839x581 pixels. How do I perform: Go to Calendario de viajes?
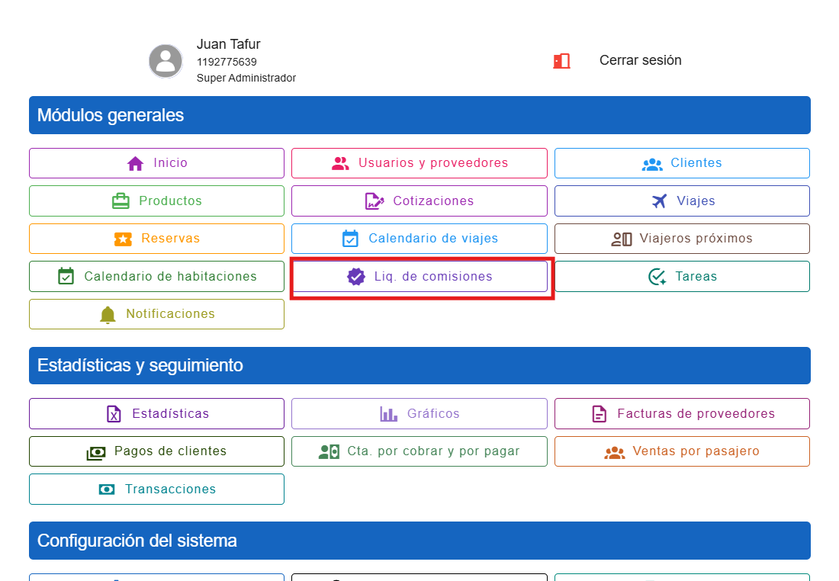point(419,239)
